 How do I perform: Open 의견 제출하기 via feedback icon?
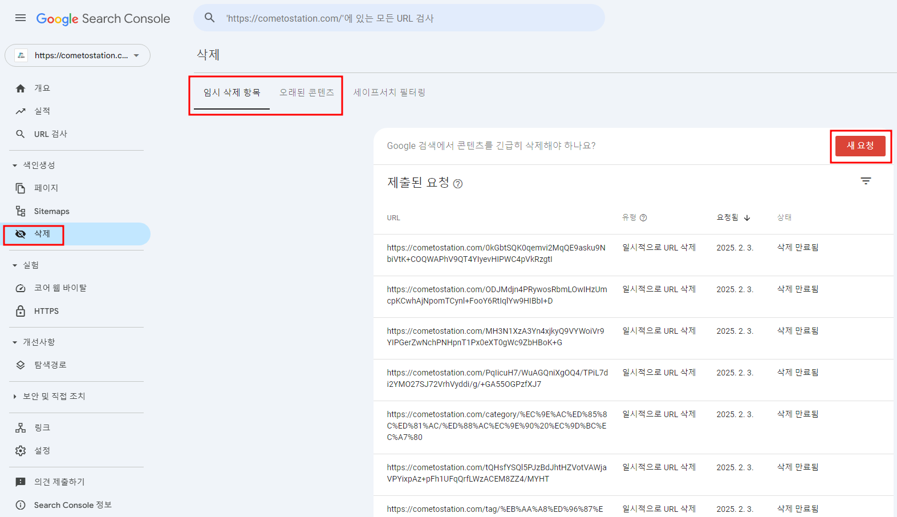pyautogui.click(x=21, y=482)
